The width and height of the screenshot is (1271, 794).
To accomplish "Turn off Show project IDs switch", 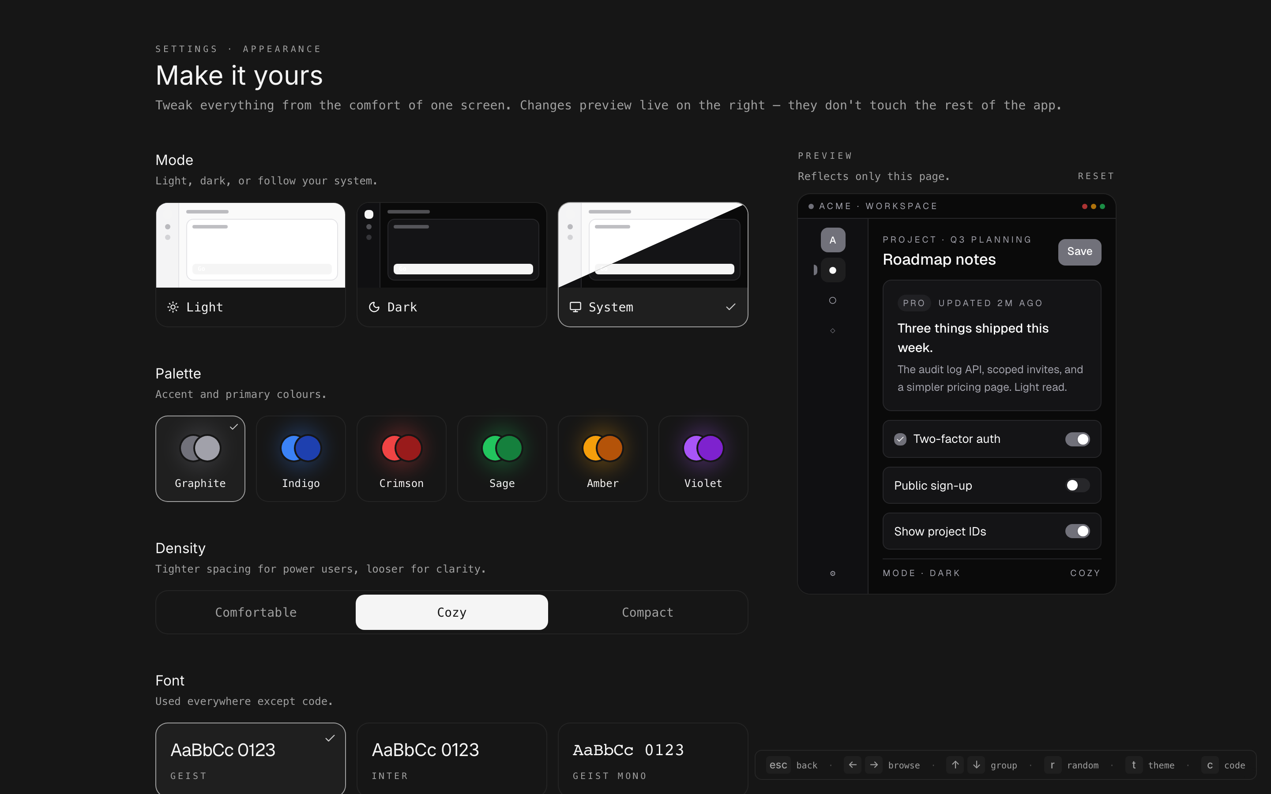I will click(1077, 531).
